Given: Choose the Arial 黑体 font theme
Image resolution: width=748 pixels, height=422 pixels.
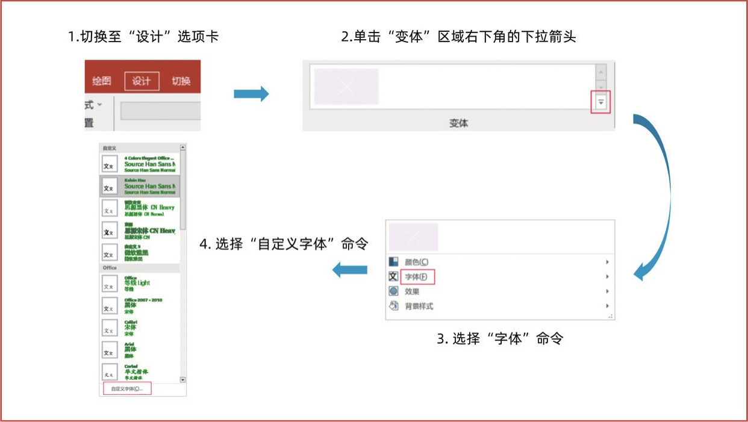Looking at the screenshot, I should [140, 350].
